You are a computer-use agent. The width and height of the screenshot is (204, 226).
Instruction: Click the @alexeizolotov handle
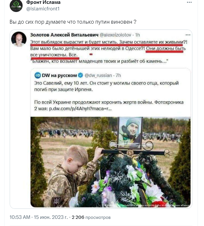[x=115, y=35]
